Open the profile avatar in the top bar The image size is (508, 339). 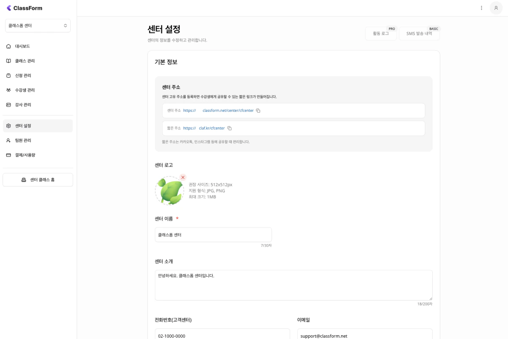(x=496, y=8)
